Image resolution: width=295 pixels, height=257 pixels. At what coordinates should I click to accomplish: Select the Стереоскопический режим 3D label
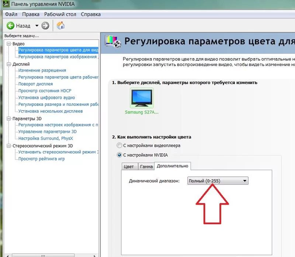43,146
